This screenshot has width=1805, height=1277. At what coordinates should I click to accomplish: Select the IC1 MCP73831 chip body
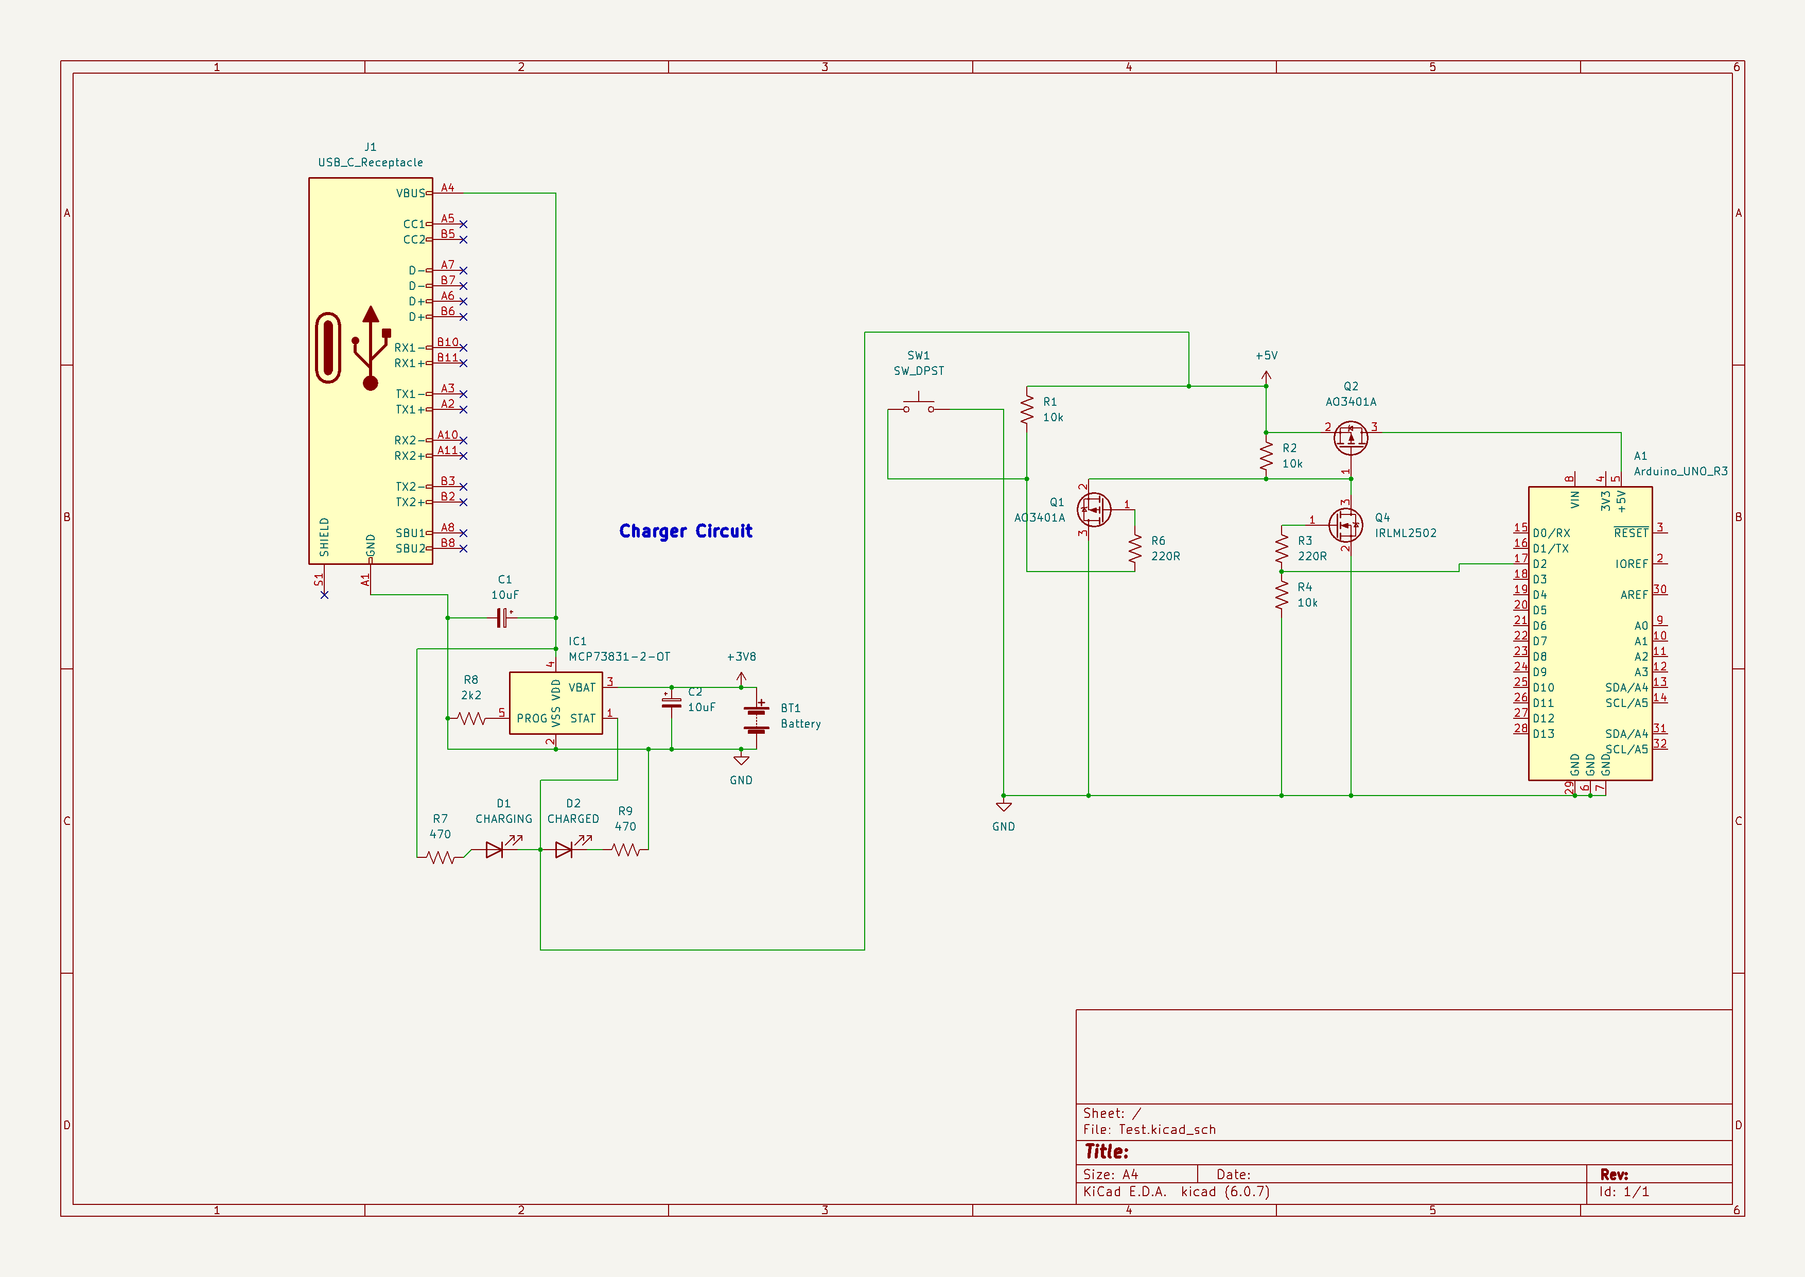(x=555, y=703)
